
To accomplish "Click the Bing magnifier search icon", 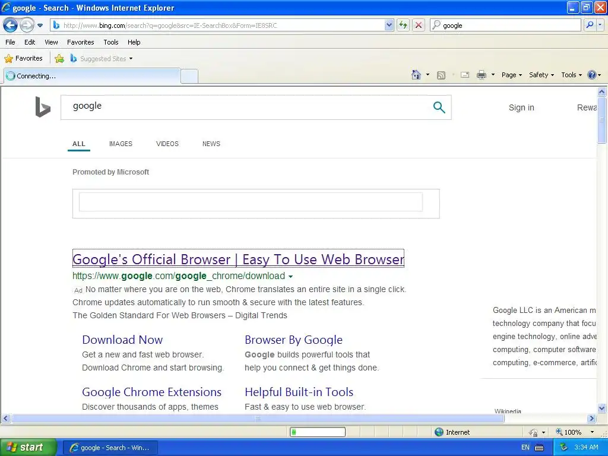I will [439, 107].
